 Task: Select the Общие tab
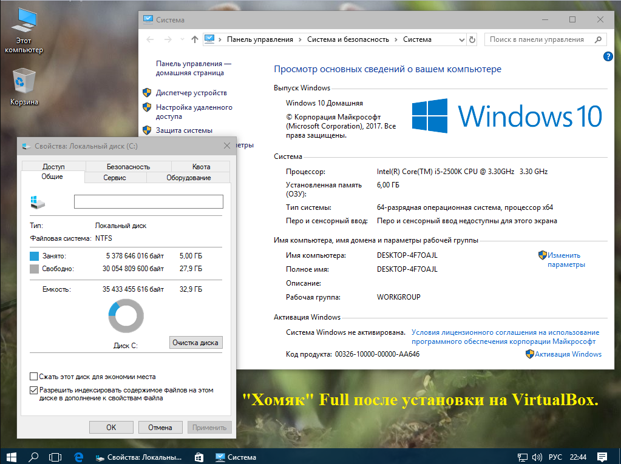coord(52,177)
